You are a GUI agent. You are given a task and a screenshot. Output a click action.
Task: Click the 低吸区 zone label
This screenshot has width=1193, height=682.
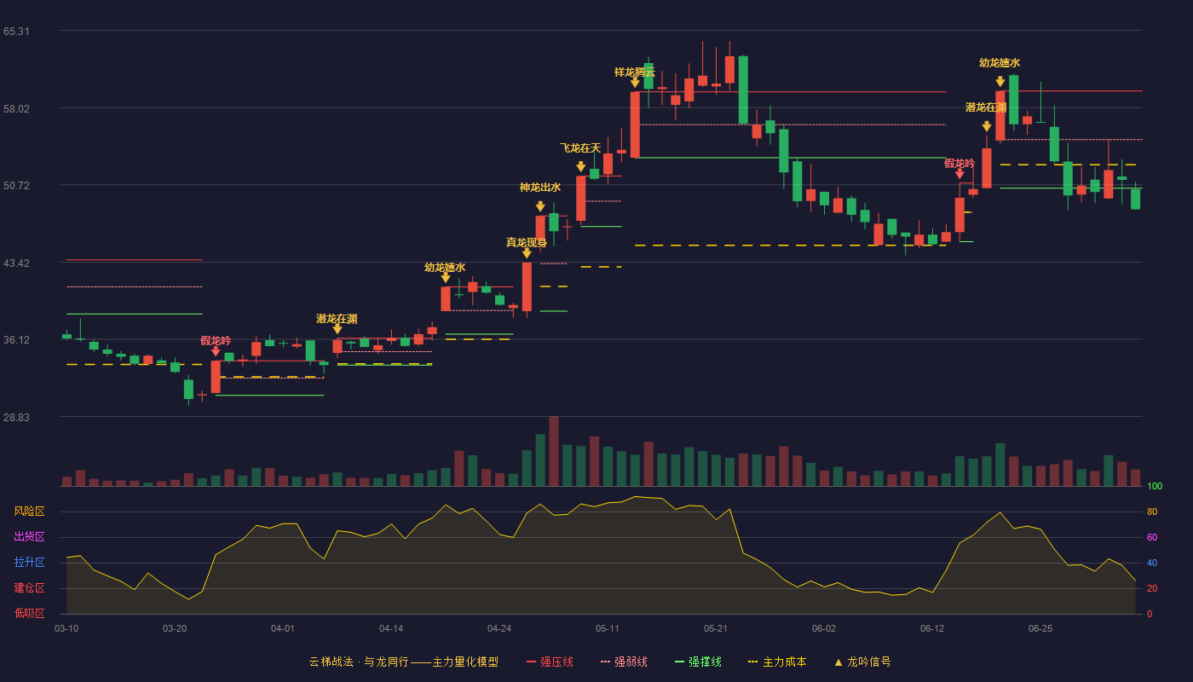pos(29,614)
